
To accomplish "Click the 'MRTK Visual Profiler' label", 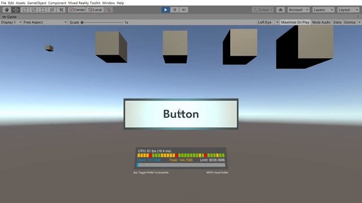I will point(217,173).
